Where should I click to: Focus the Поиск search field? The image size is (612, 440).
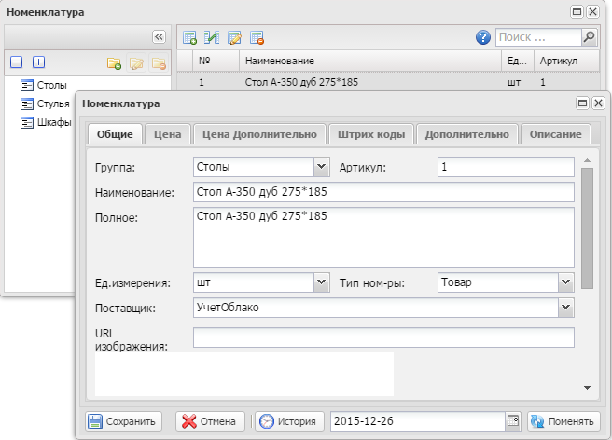(538, 37)
